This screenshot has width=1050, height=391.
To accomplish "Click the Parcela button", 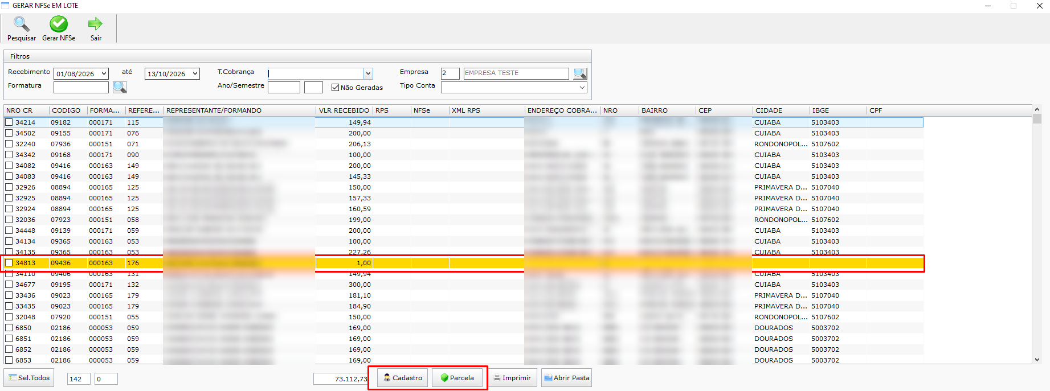I will click(x=457, y=378).
